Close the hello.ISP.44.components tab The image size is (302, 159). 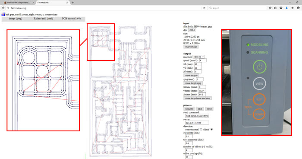point(33,3)
